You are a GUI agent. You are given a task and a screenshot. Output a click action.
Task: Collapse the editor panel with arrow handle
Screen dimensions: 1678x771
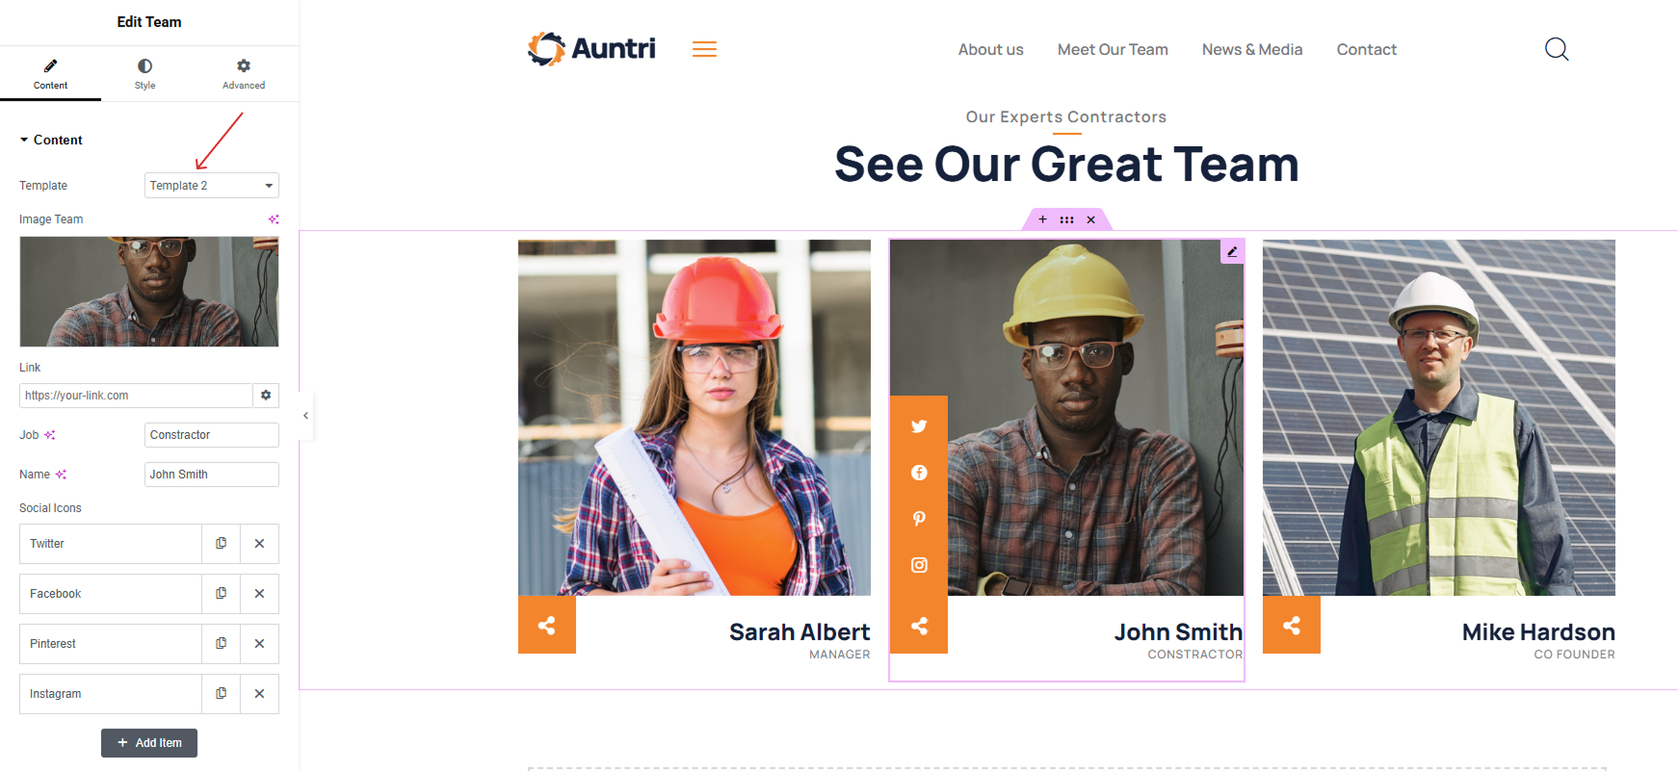click(305, 416)
